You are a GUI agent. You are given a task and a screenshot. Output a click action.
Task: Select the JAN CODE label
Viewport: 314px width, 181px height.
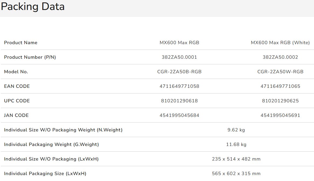tap(16, 115)
